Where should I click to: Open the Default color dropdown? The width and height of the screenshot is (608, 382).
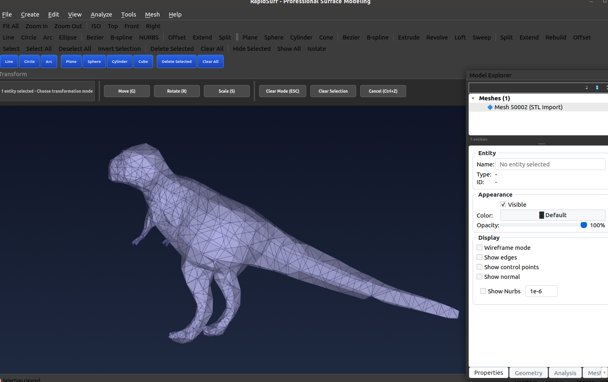pyautogui.click(x=552, y=215)
